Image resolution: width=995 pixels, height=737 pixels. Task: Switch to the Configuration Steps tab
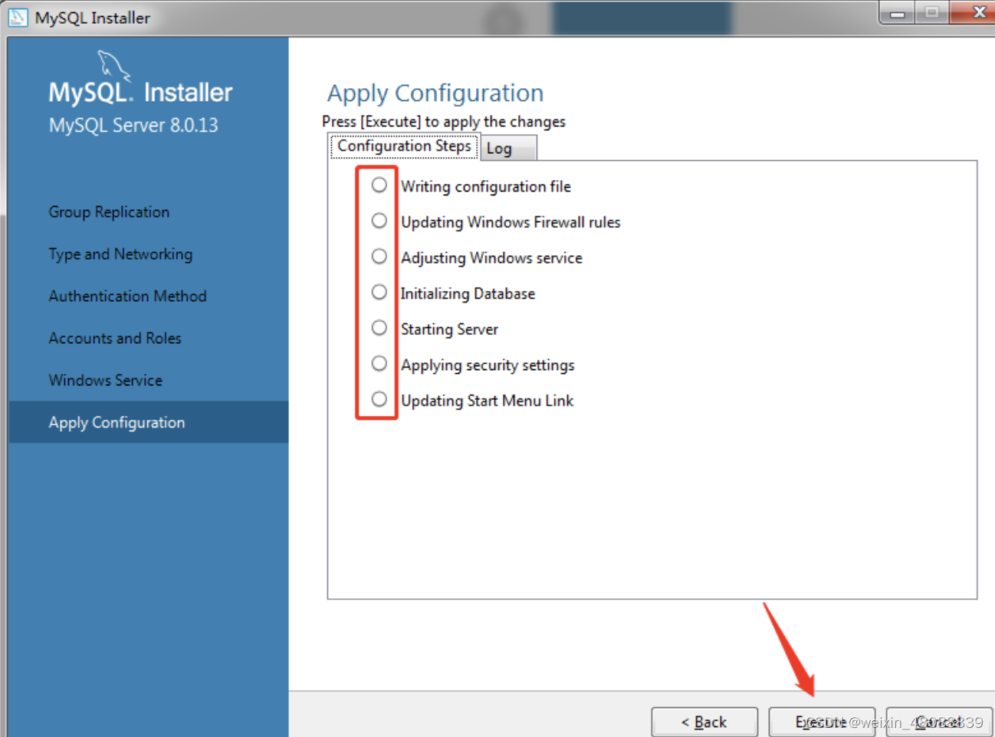[x=404, y=146]
